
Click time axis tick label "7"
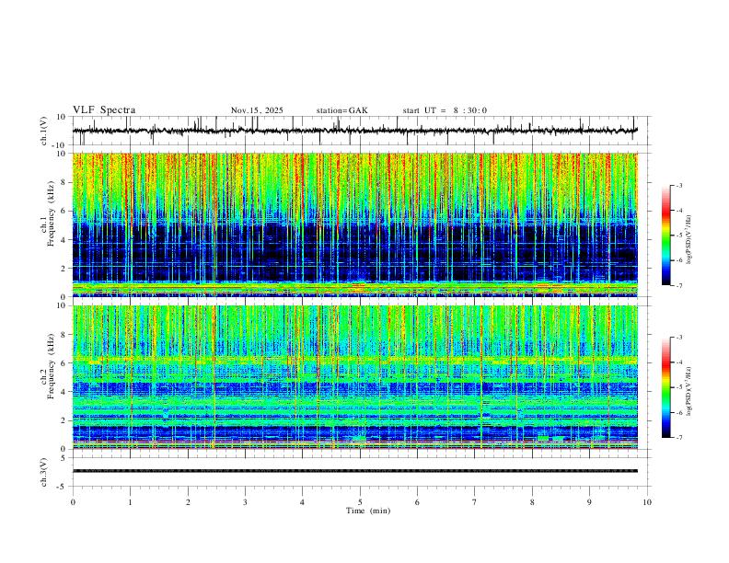point(475,502)
